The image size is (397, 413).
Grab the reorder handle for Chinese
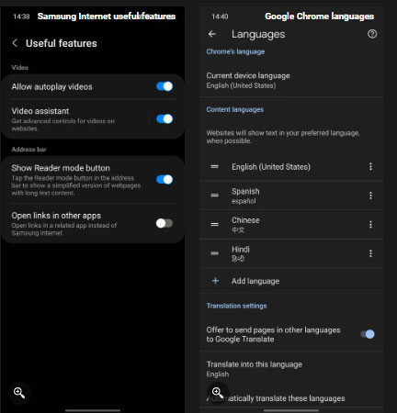pos(215,224)
